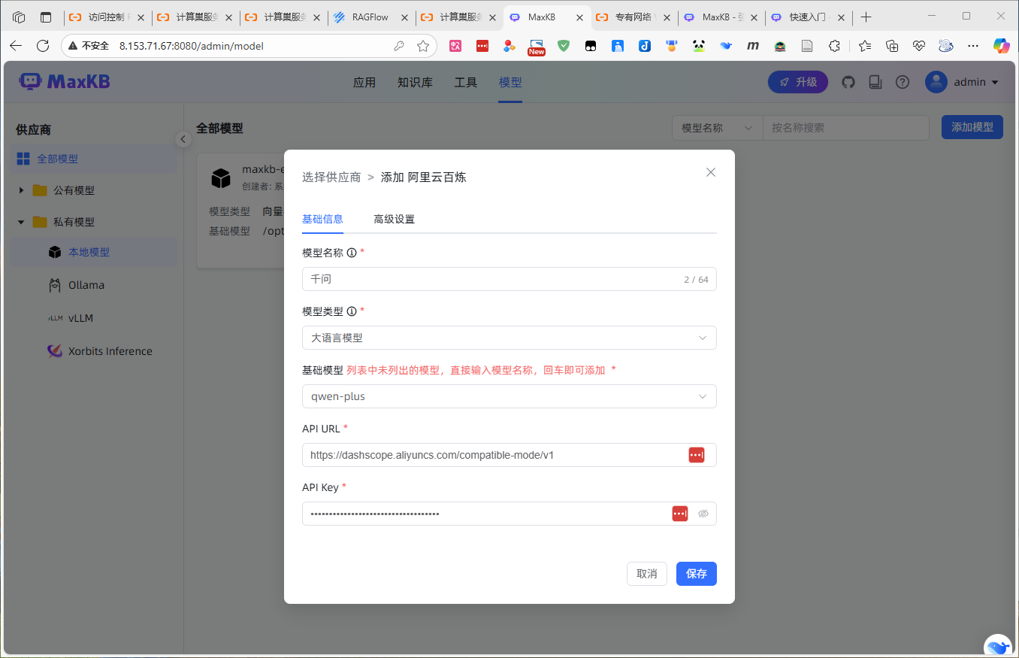Viewport: 1019px width, 658px height.
Task: Click the info icon next to 模型类型
Action: 352,311
